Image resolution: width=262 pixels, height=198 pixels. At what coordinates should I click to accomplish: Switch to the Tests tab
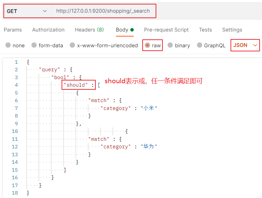coord(205,30)
